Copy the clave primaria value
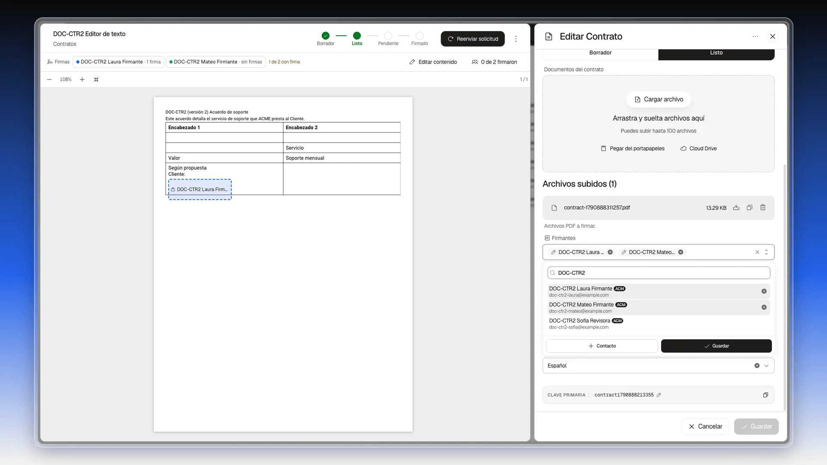 [765, 395]
